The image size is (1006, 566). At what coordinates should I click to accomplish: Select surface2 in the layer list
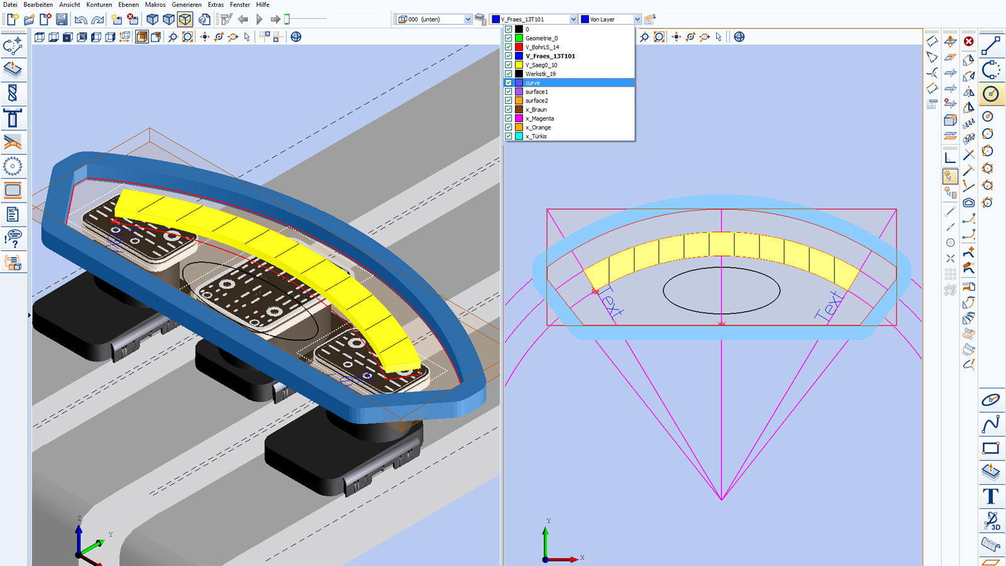(x=569, y=101)
